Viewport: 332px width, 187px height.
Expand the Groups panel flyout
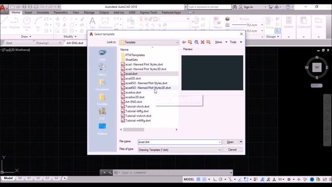pos(272,37)
